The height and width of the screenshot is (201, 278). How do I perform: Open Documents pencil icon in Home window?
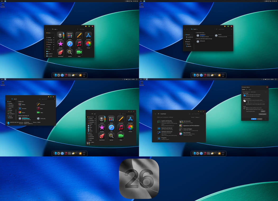click(x=79, y=35)
